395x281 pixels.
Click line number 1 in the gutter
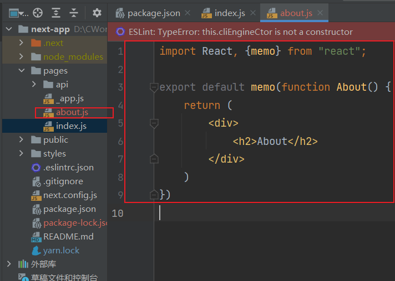[120, 51]
